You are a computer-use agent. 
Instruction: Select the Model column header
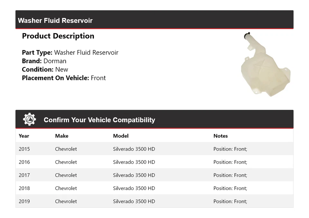pyautogui.click(x=121, y=136)
